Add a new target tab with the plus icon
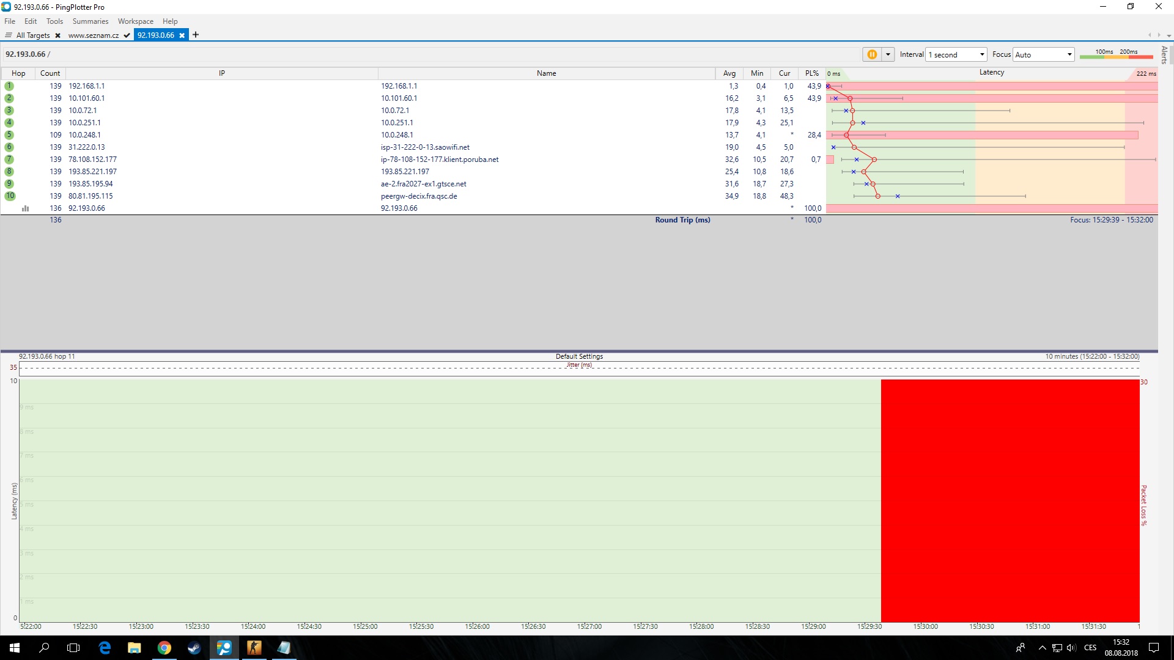1174x660 pixels. 196,35
